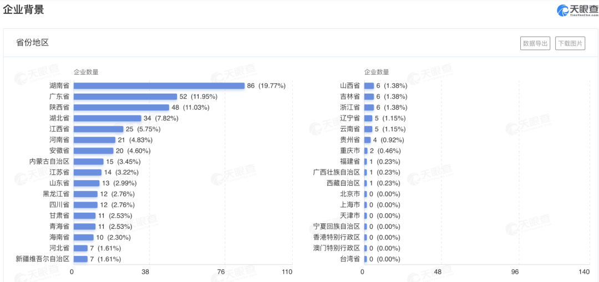This screenshot has height=282, width=599.
Task: Click the 江西省 bar showing 25
Action: click(x=98, y=129)
